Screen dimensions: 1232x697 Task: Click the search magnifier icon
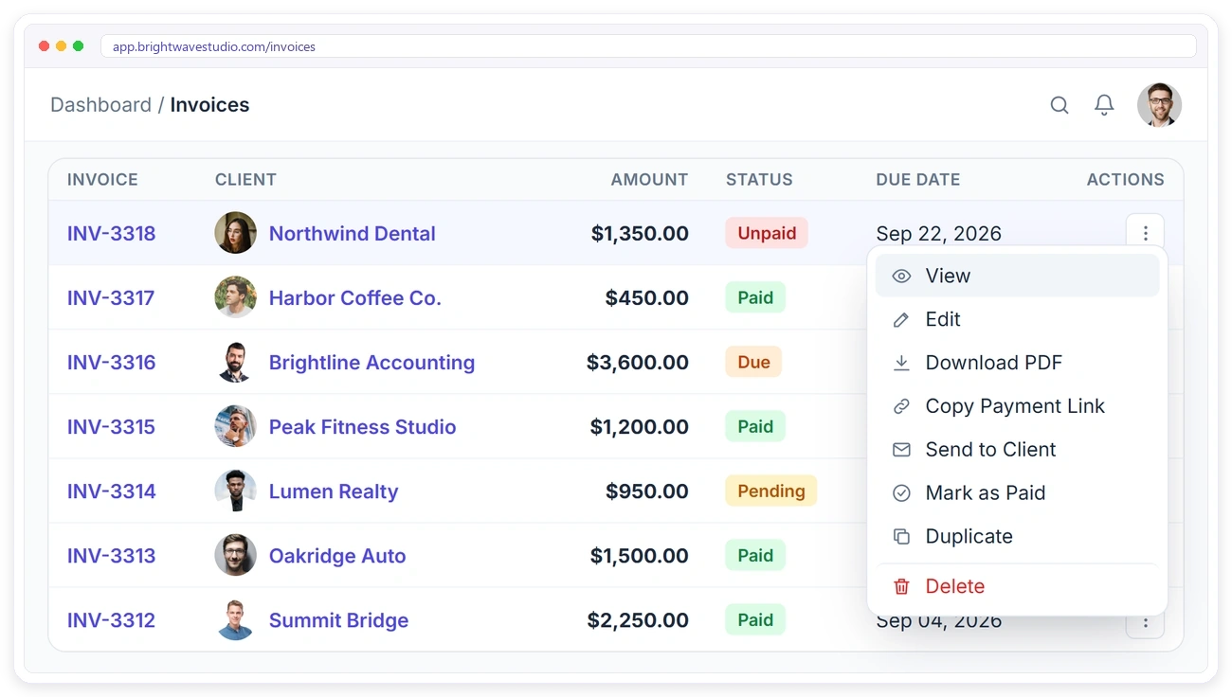click(x=1060, y=105)
